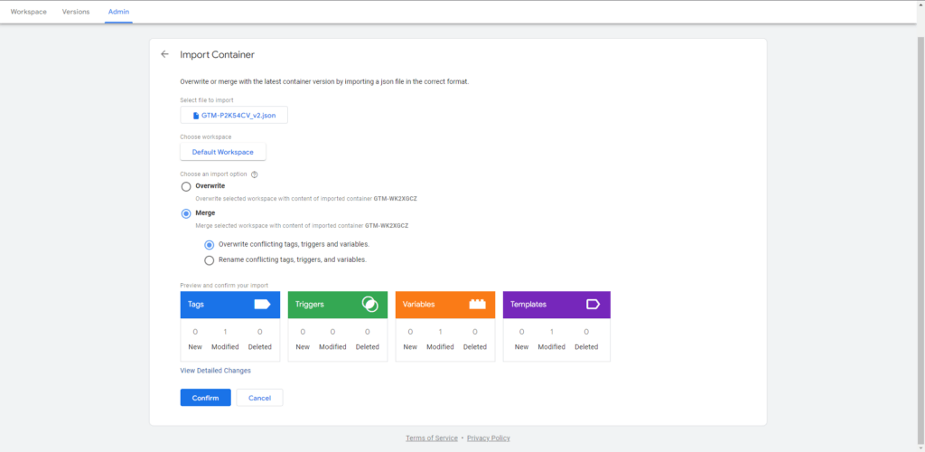
Task: Click 'Select file to import' label
Action: [x=207, y=100]
